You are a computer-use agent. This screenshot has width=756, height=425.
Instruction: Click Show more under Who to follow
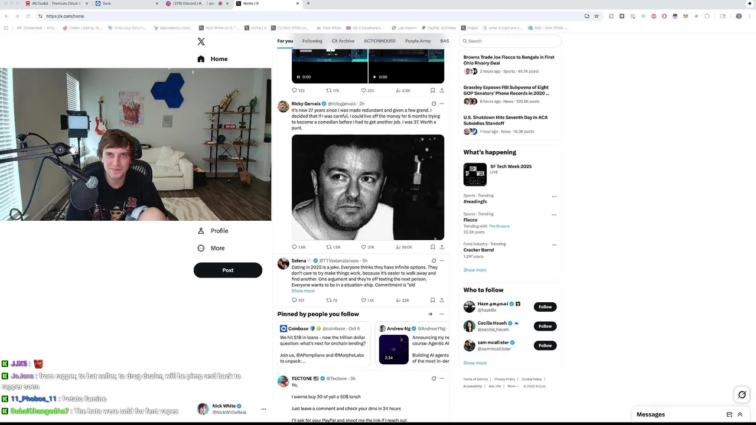tap(475, 363)
